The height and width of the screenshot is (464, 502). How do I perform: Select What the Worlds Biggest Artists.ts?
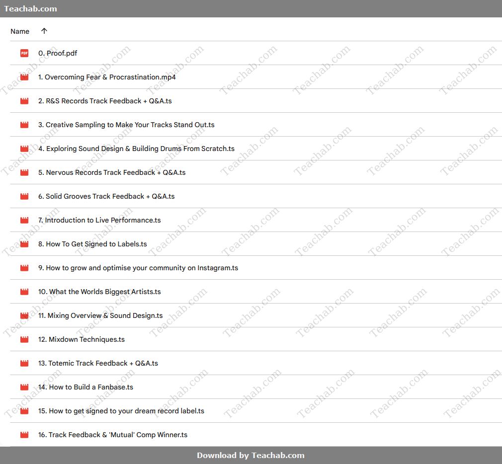(x=99, y=292)
